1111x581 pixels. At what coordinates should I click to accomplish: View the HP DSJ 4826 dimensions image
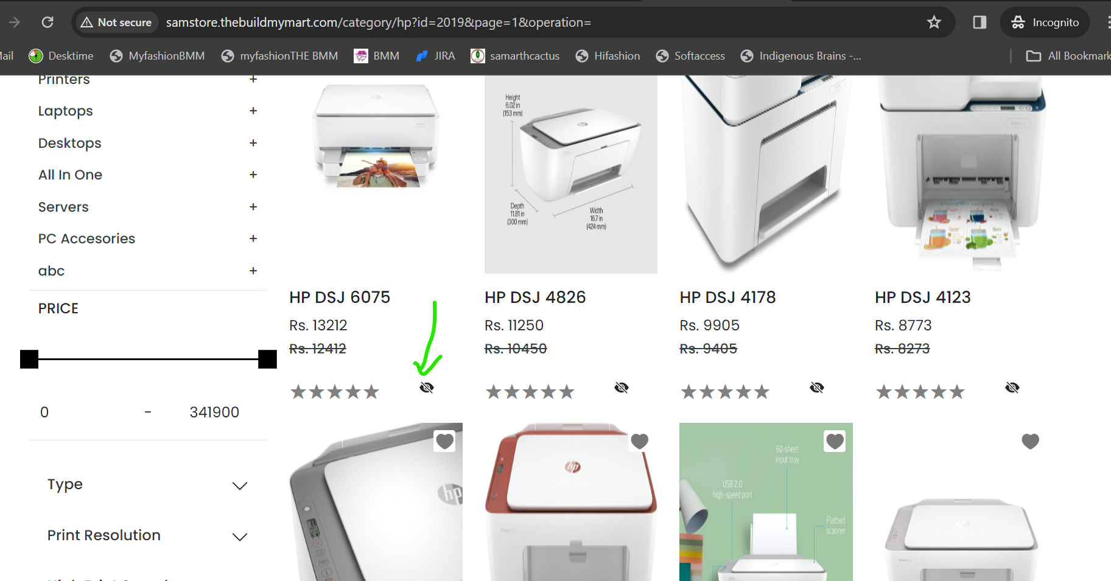pos(571,175)
